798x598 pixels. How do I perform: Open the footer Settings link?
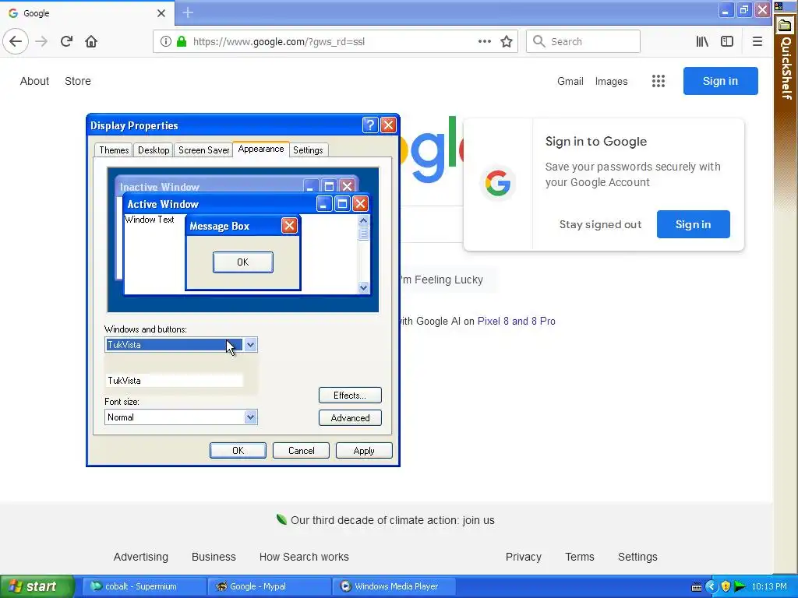[x=637, y=557]
